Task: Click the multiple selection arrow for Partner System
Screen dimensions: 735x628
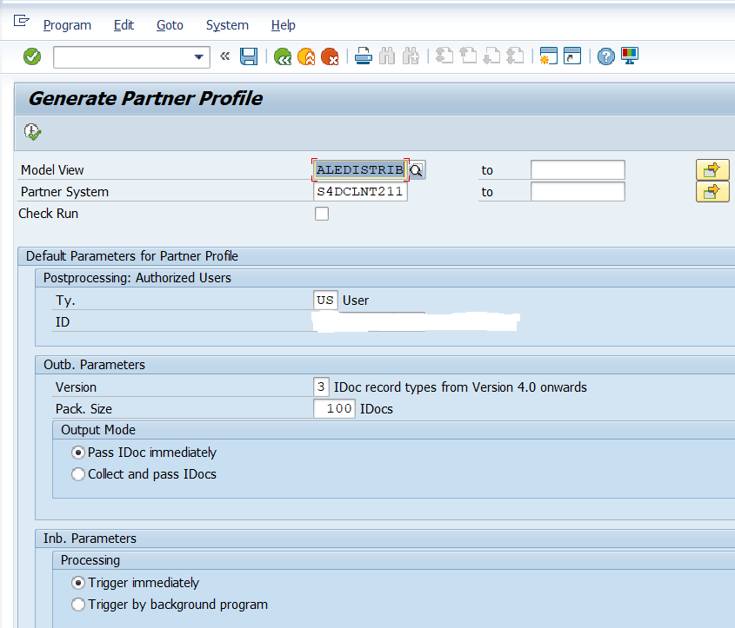Action: [712, 191]
